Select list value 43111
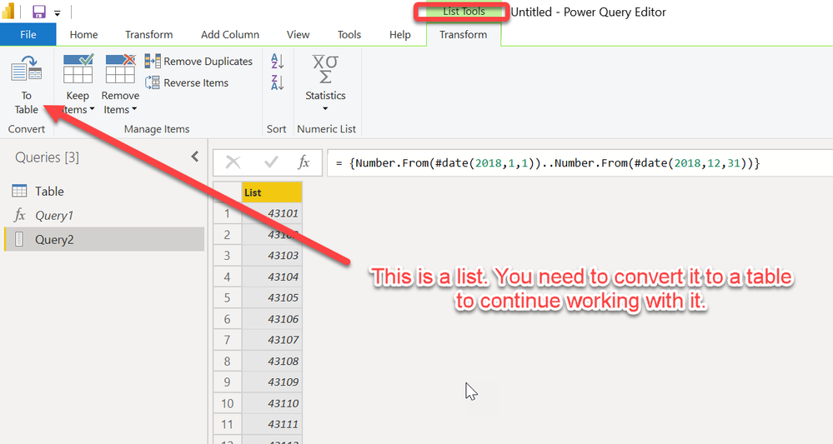The height and width of the screenshot is (444, 833). pyautogui.click(x=272, y=424)
